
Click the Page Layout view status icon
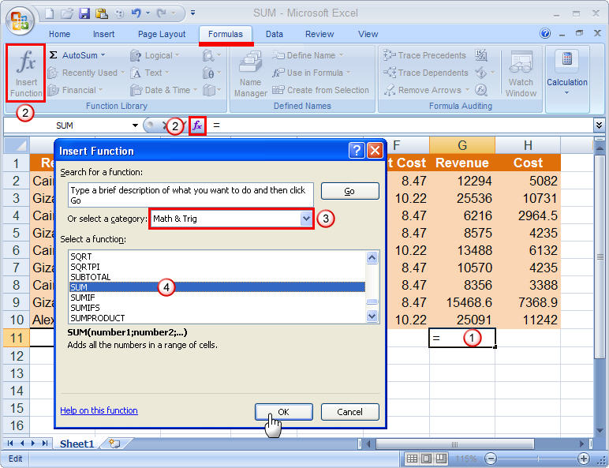[427, 459]
